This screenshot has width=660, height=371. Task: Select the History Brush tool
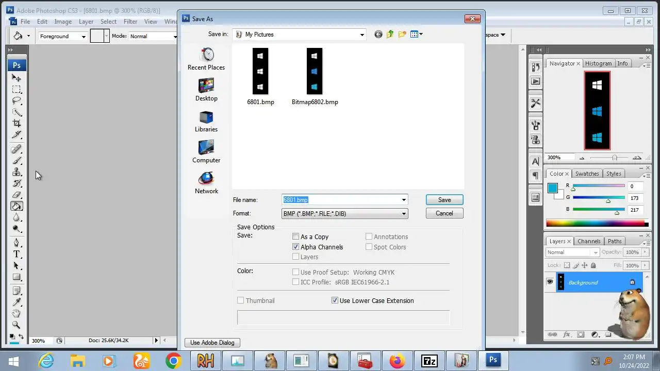16,183
